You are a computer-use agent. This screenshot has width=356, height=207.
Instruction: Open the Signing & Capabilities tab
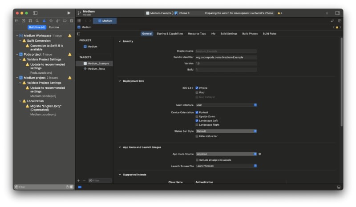[170, 33]
